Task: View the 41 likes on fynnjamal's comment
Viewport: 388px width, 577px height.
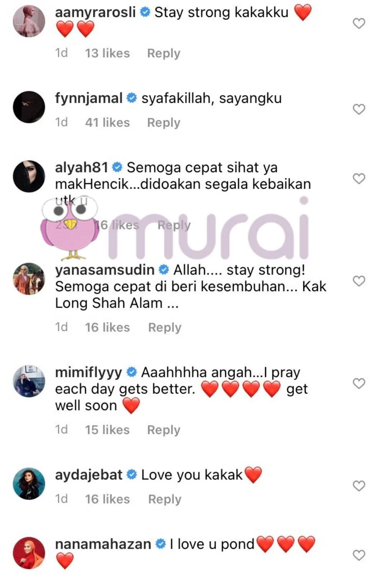Action: coord(107,123)
